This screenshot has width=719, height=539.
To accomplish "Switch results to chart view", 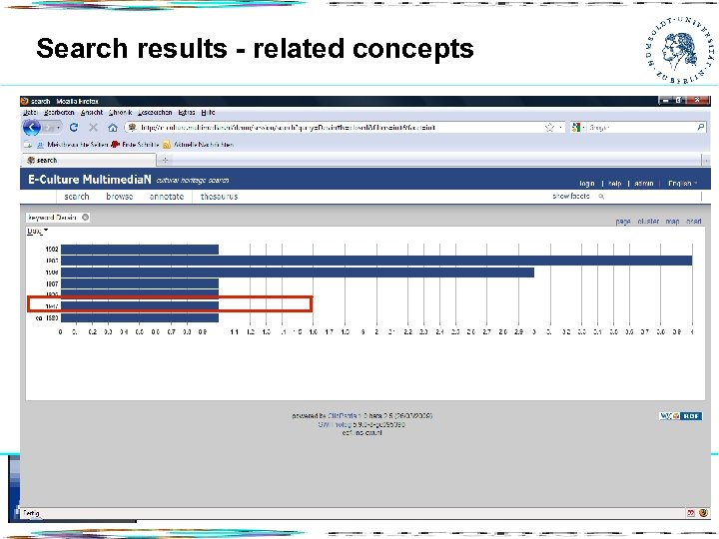I will click(694, 222).
